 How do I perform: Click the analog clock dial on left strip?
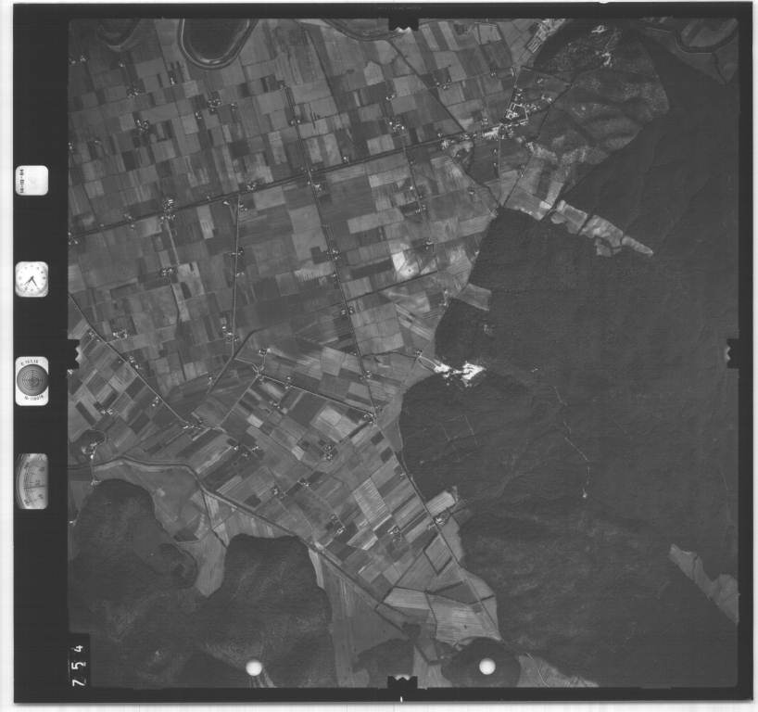[x=32, y=279]
